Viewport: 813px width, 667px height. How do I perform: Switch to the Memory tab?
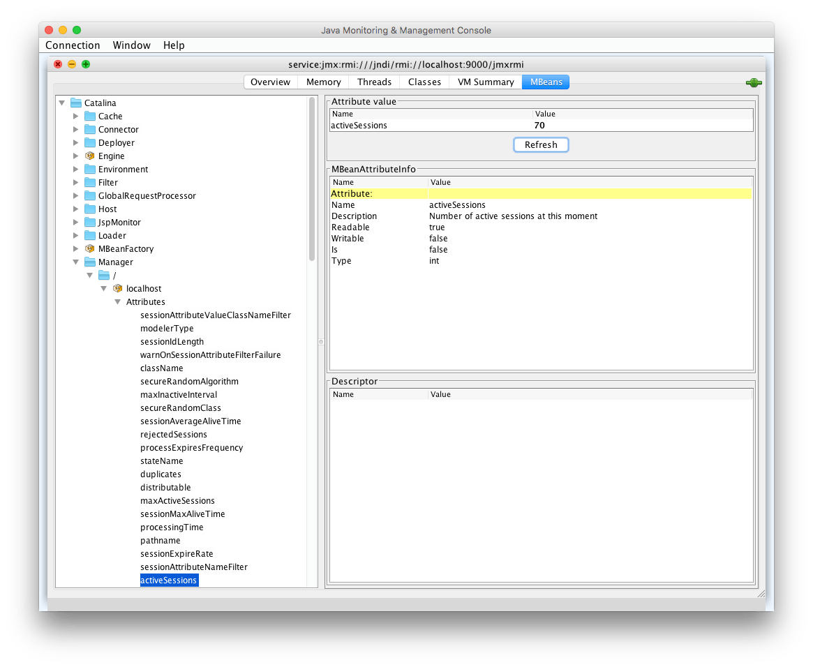click(324, 82)
